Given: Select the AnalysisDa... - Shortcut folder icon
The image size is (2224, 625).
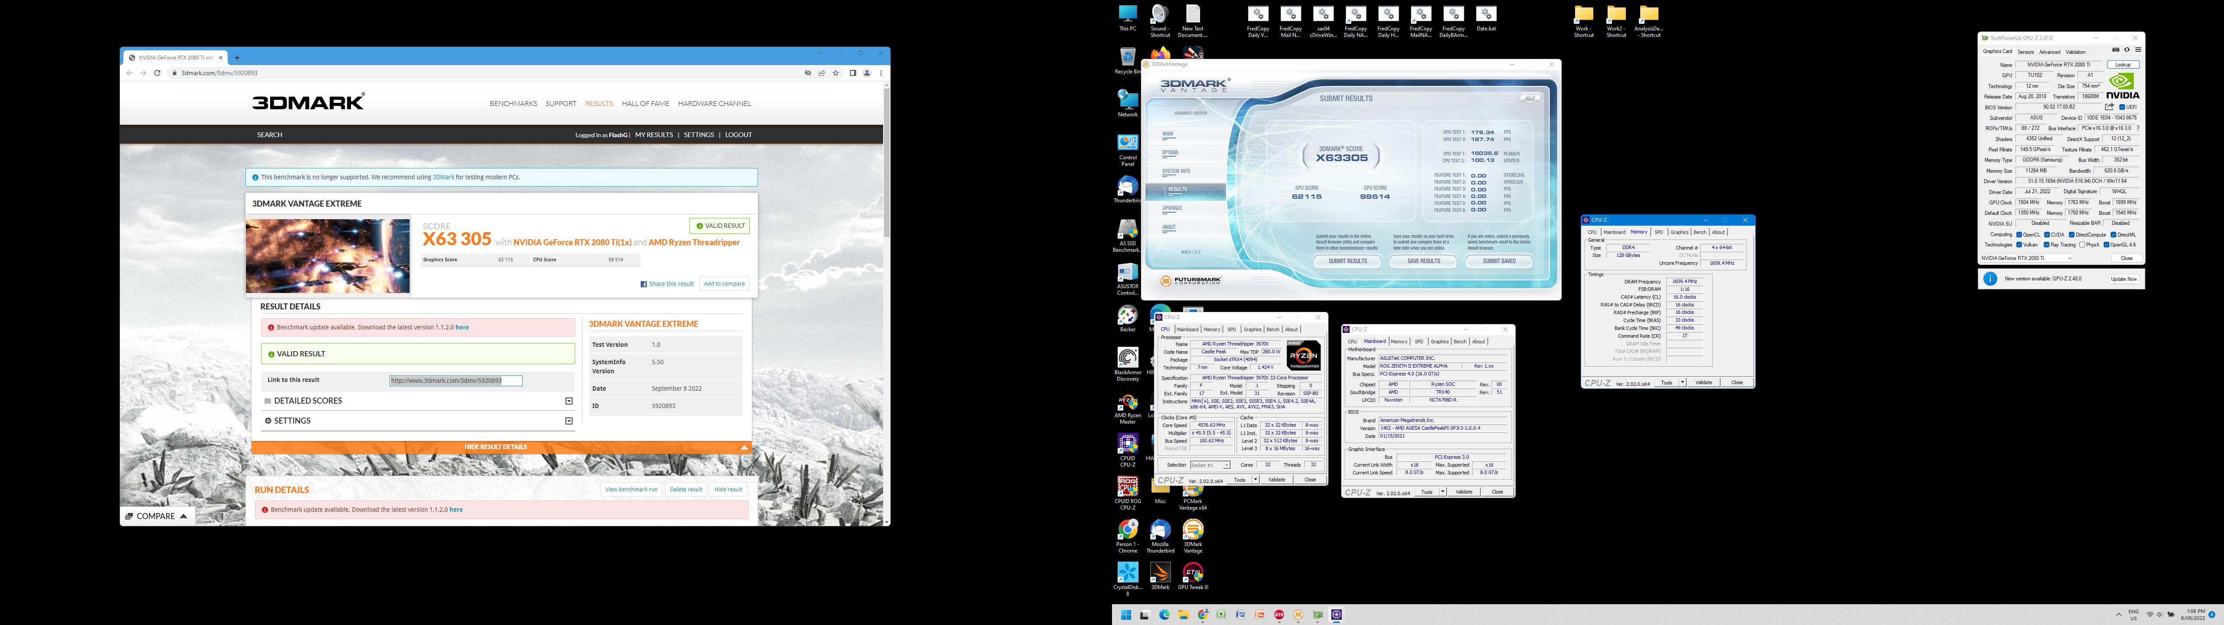Looking at the screenshot, I should pos(1649,22).
